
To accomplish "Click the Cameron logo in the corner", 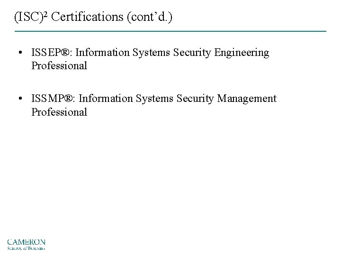I will click(x=26, y=245).
